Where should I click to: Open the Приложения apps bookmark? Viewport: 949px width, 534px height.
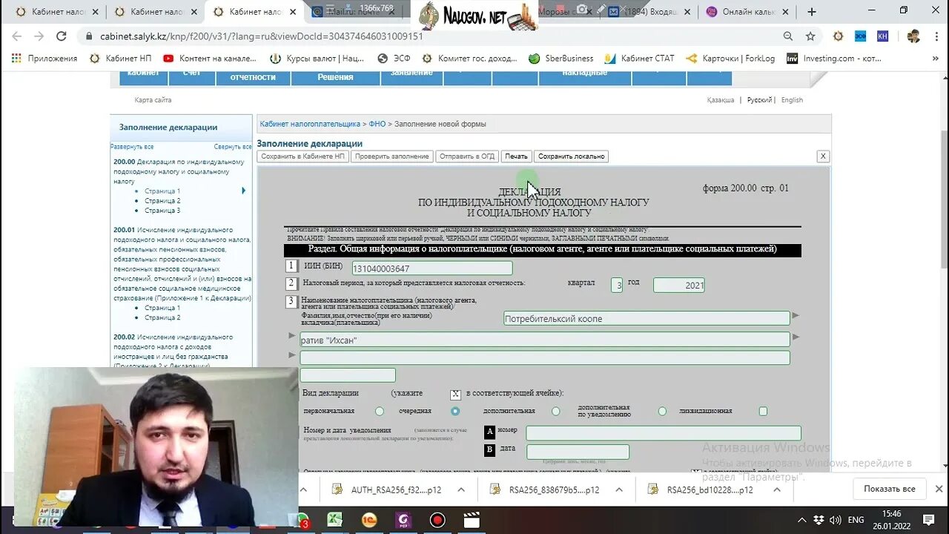(45, 59)
